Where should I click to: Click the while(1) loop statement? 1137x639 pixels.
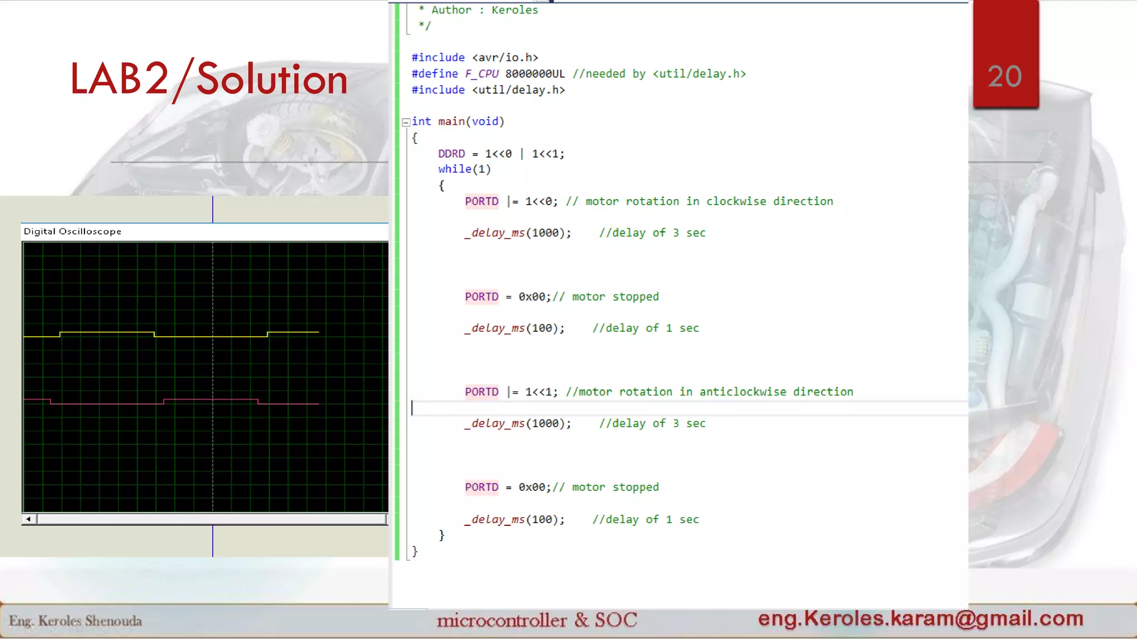pyautogui.click(x=464, y=169)
